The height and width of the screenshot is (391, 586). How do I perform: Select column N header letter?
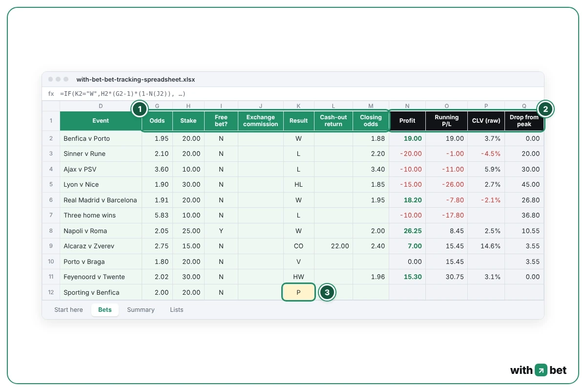coord(407,106)
